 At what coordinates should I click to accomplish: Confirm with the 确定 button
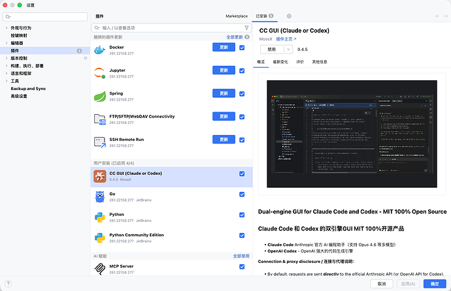435,284
